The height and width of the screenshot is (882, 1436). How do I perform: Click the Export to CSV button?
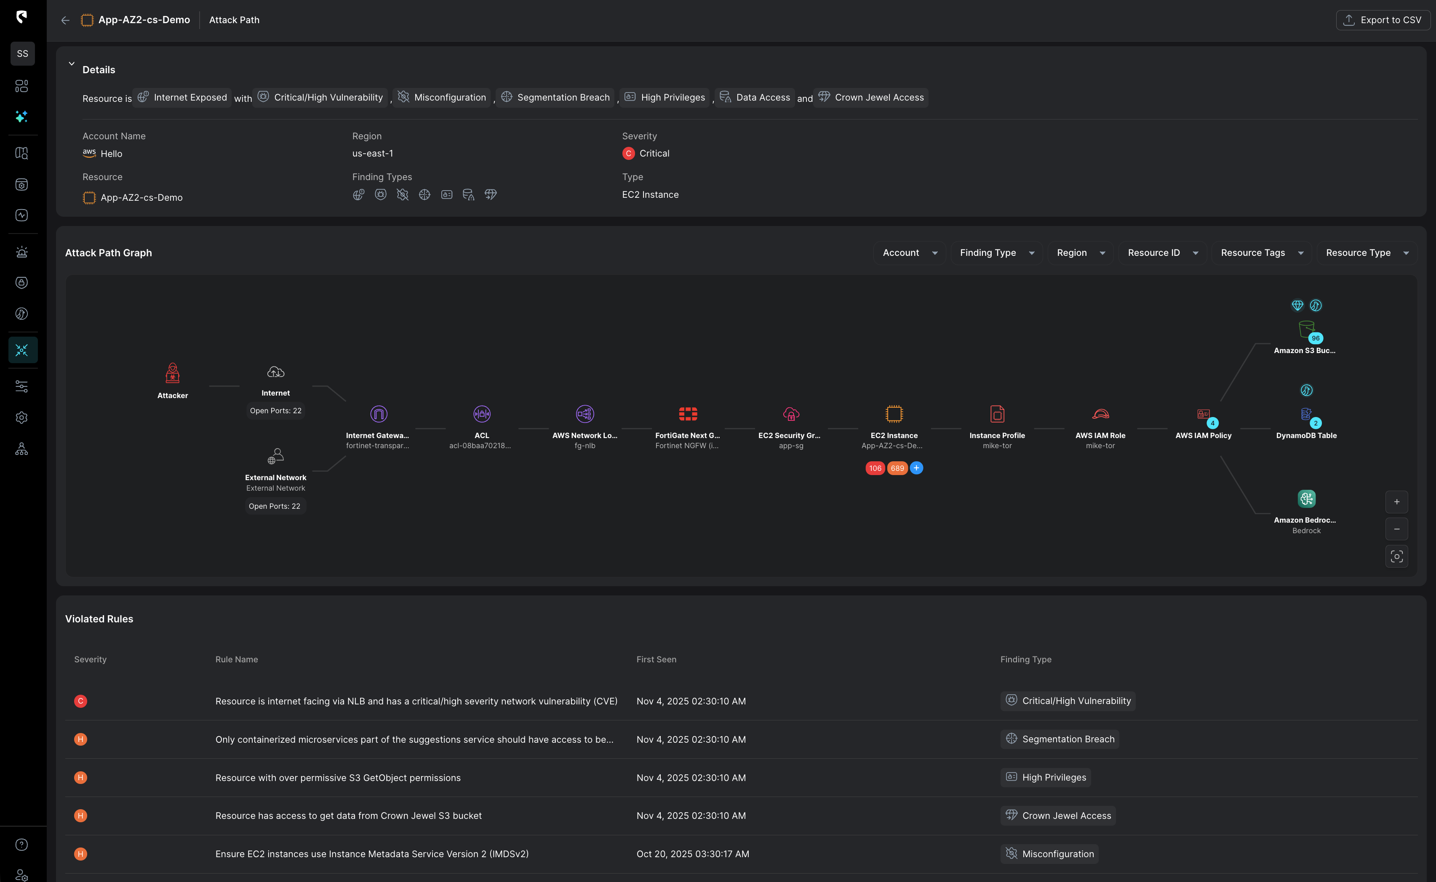[x=1383, y=19]
